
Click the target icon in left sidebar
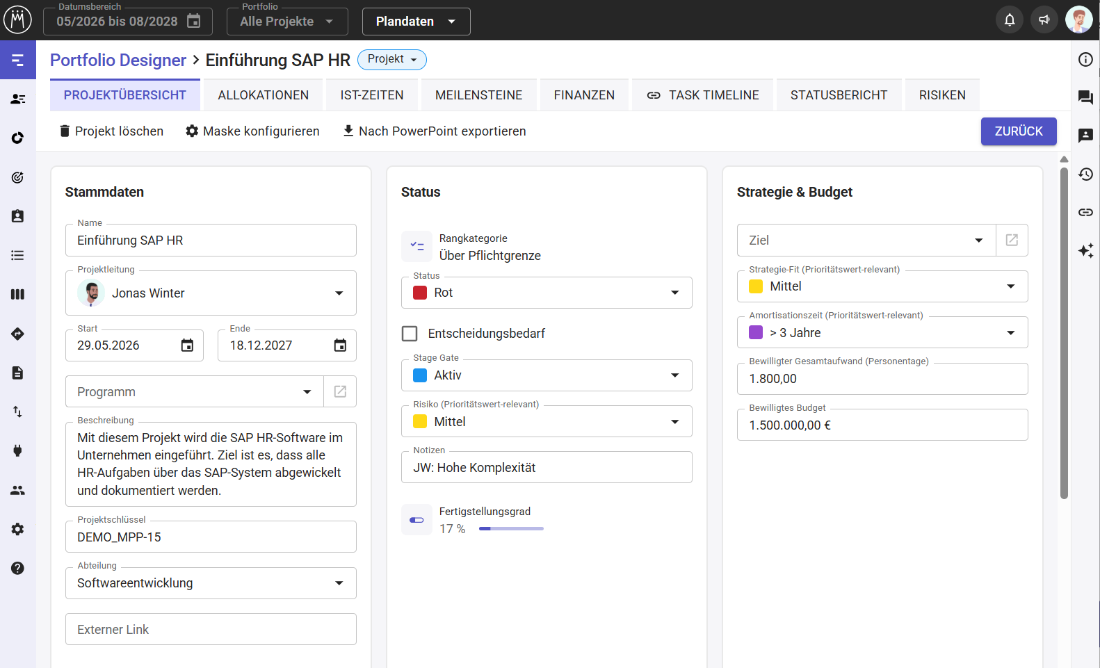(x=18, y=177)
